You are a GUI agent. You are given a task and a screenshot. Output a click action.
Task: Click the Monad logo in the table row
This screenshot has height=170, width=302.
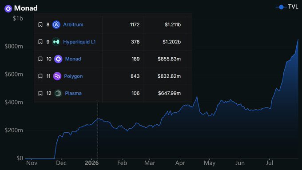pyautogui.click(x=58, y=59)
